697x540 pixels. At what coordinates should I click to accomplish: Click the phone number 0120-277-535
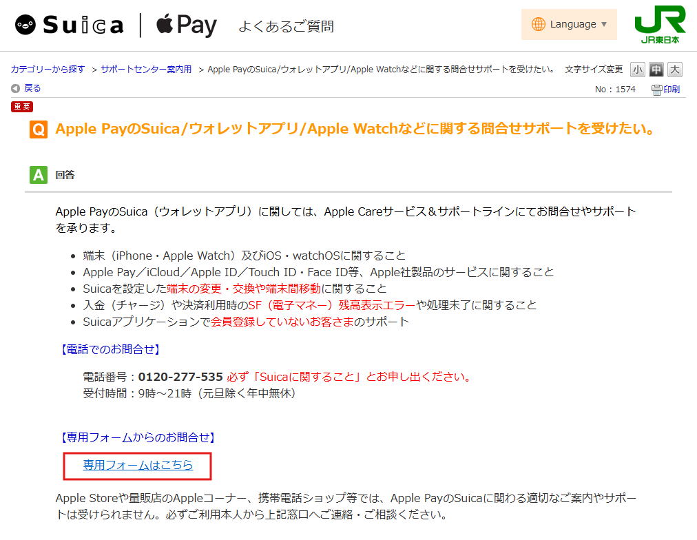click(180, 377)
